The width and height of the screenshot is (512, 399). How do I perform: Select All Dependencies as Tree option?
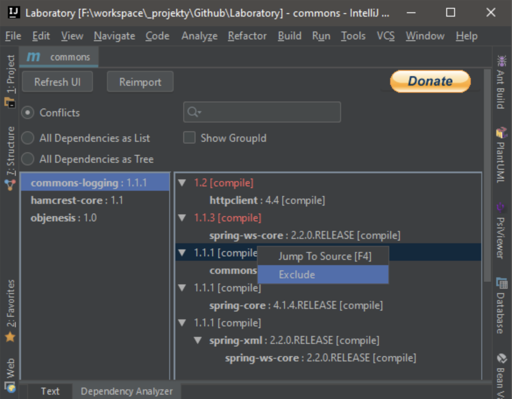[28, 159]
